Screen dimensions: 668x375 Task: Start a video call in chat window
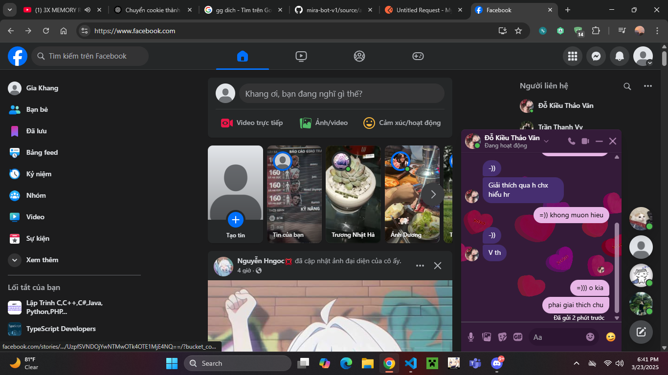(585, 141)
